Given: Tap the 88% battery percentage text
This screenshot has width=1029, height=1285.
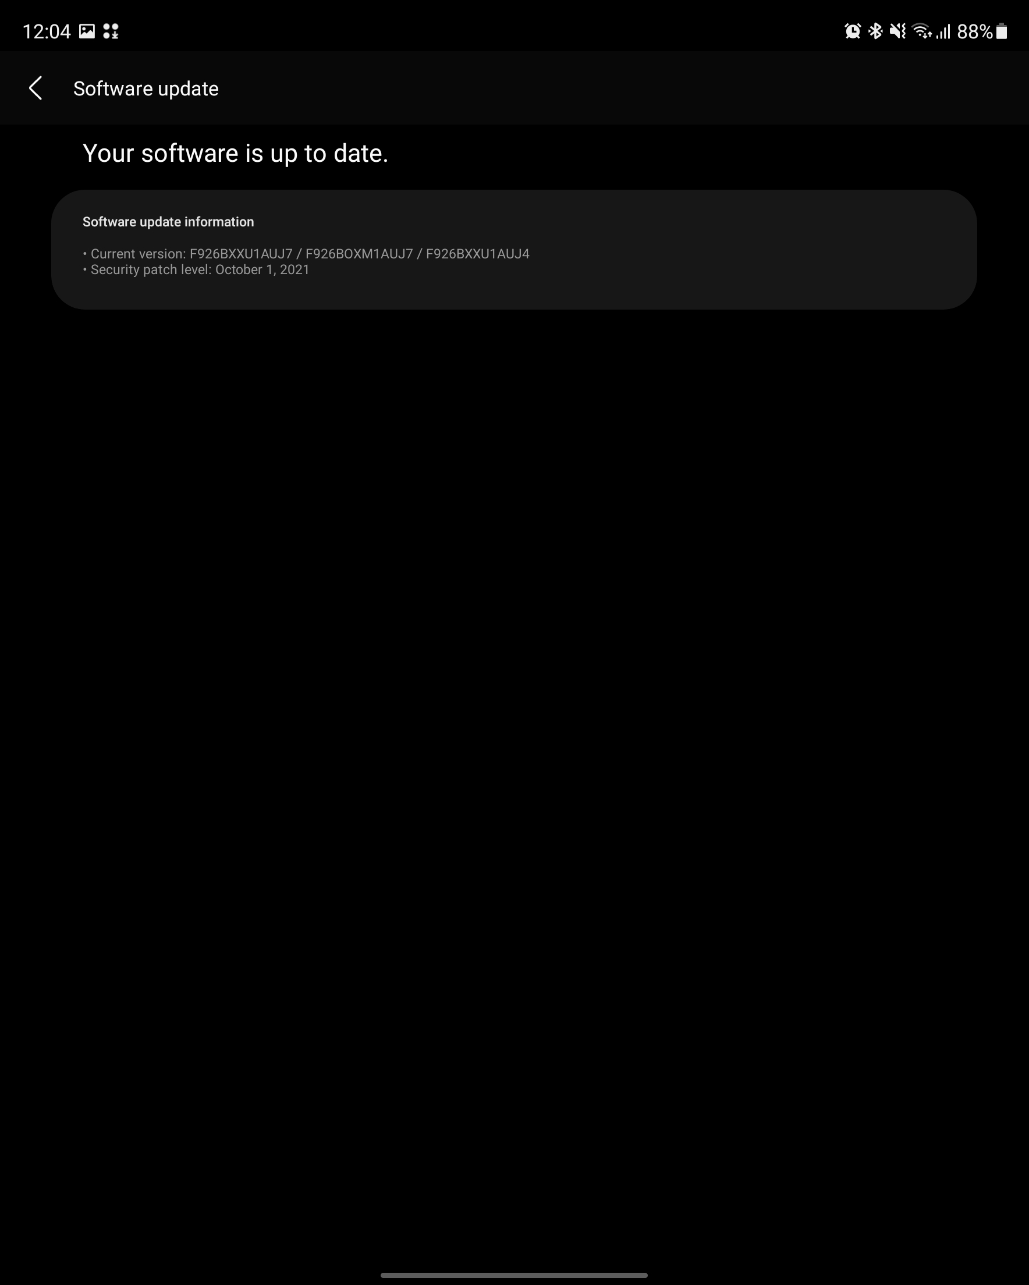Looking at the screenshot, I should click(x=975, y=31).
